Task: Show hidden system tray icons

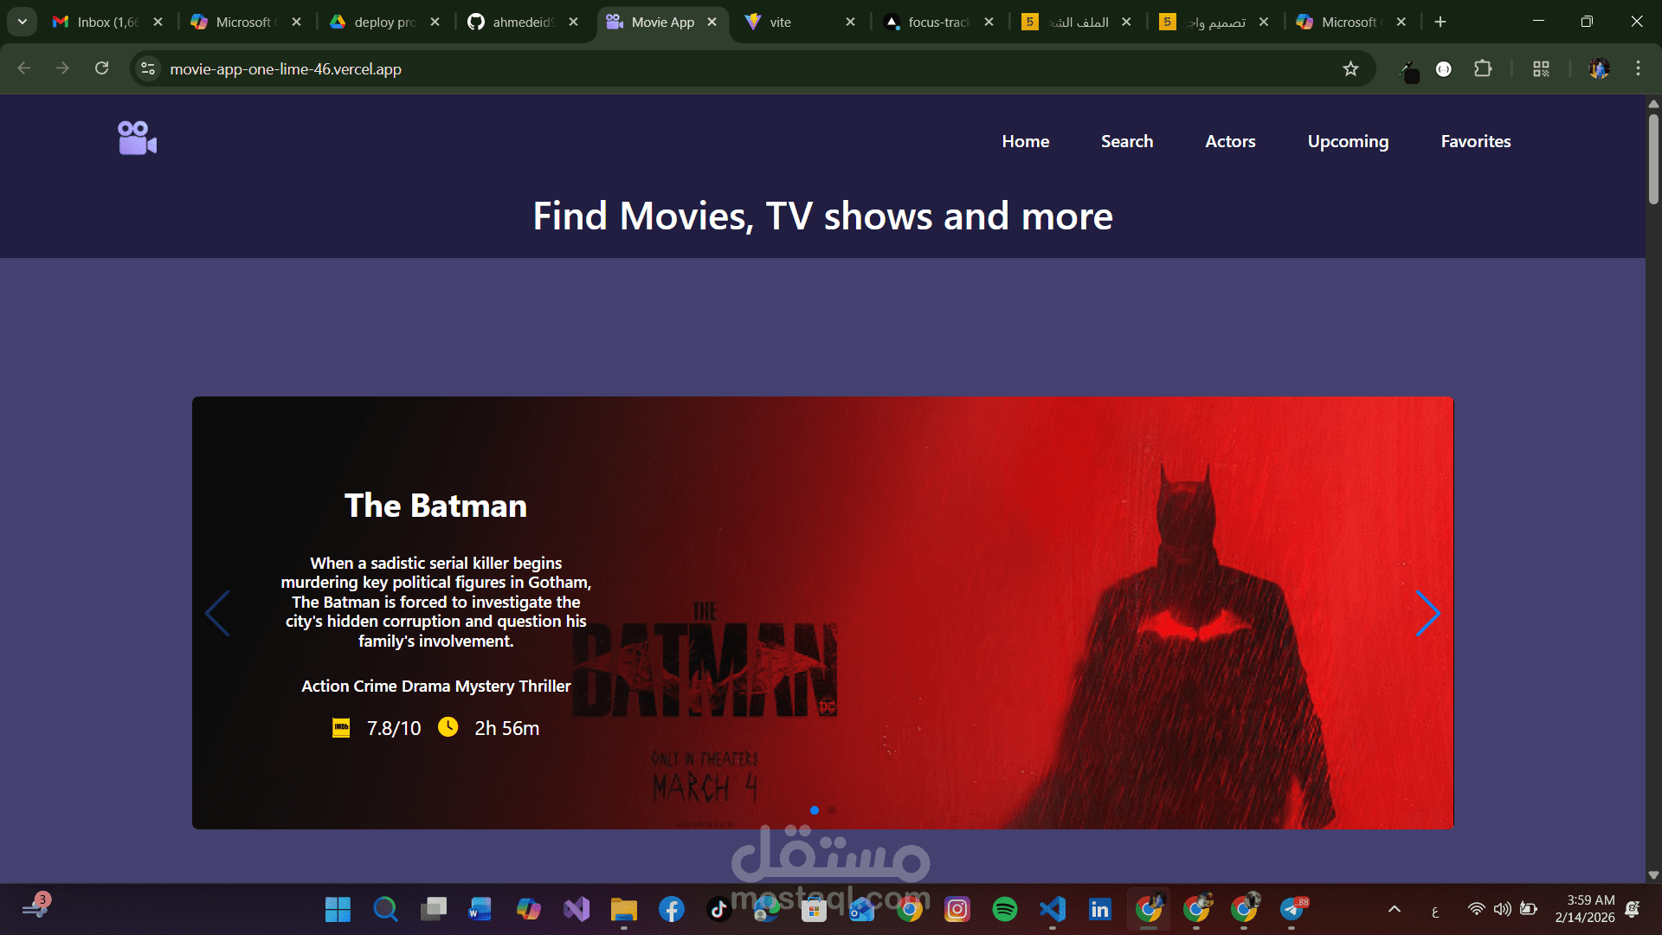Action: pos(1394,909)
